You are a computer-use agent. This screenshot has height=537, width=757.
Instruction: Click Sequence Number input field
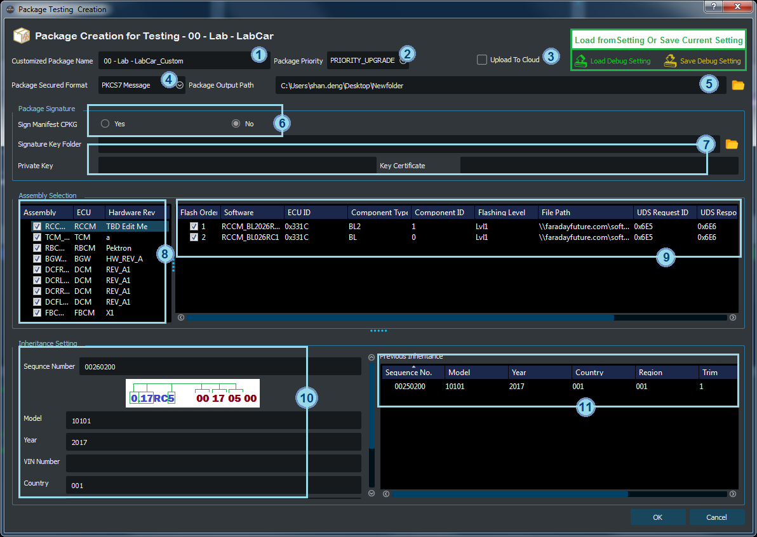pos(220,367)
